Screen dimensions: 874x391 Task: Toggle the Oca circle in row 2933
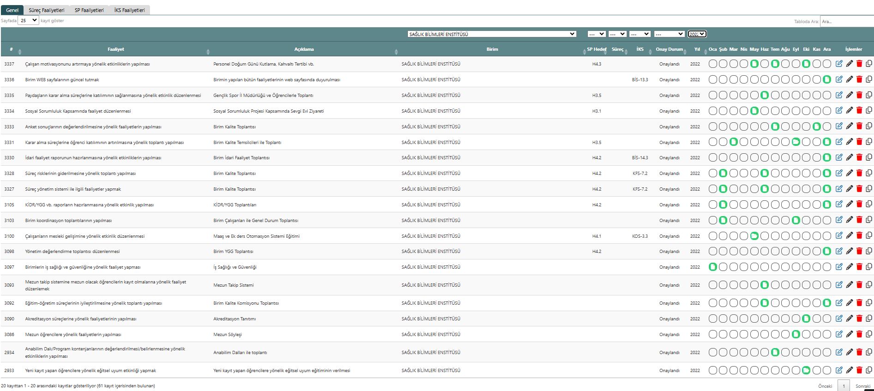[713, 371]
